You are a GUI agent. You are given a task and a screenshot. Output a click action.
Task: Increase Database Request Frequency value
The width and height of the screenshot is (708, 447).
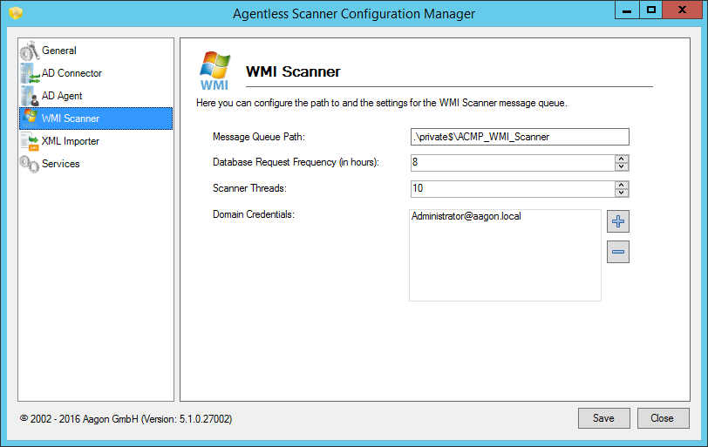622,159
